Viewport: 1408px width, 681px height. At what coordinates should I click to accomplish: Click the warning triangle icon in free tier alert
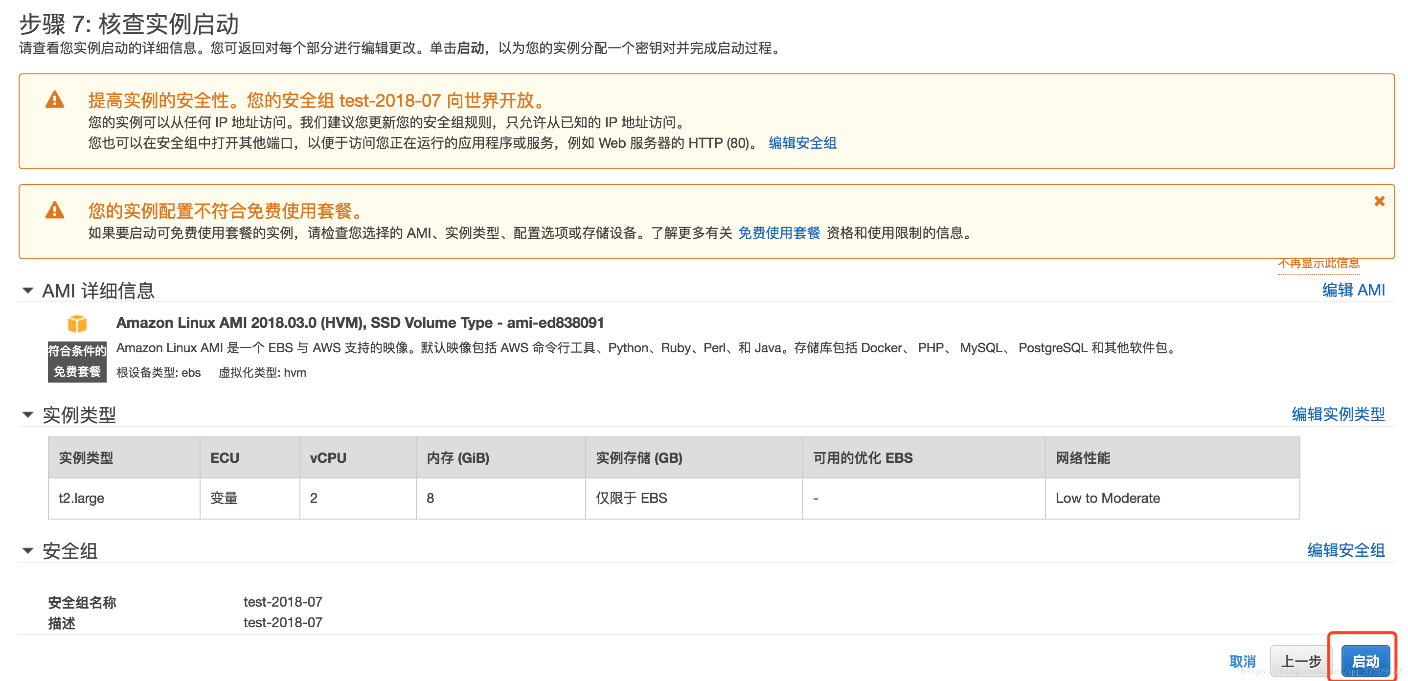[x=55, y=210]
